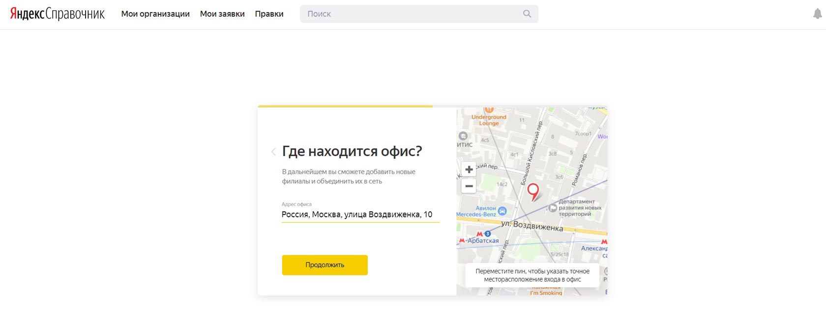Image resolution: width=826 pixels, height=336 pixels.
Task: Click the yellow step progress bar
Action: 345,106
